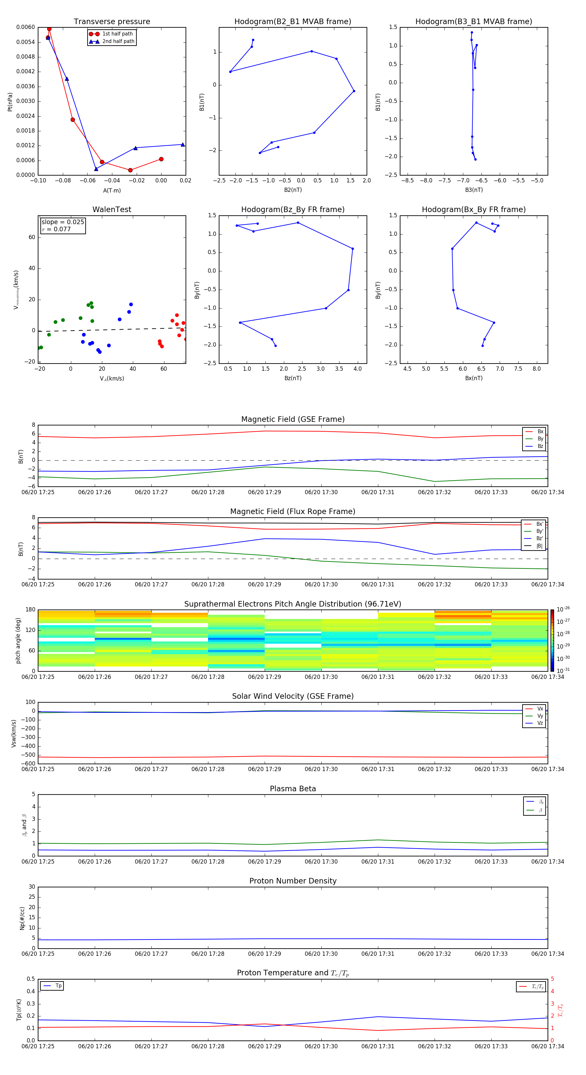The width and height of the screenshot is (586, 1075).
Task: Click the "Tp(10^6K)" y-axis label
Action: 19,1010
